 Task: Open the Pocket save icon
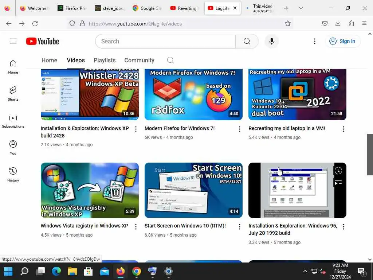click(325, 23)
